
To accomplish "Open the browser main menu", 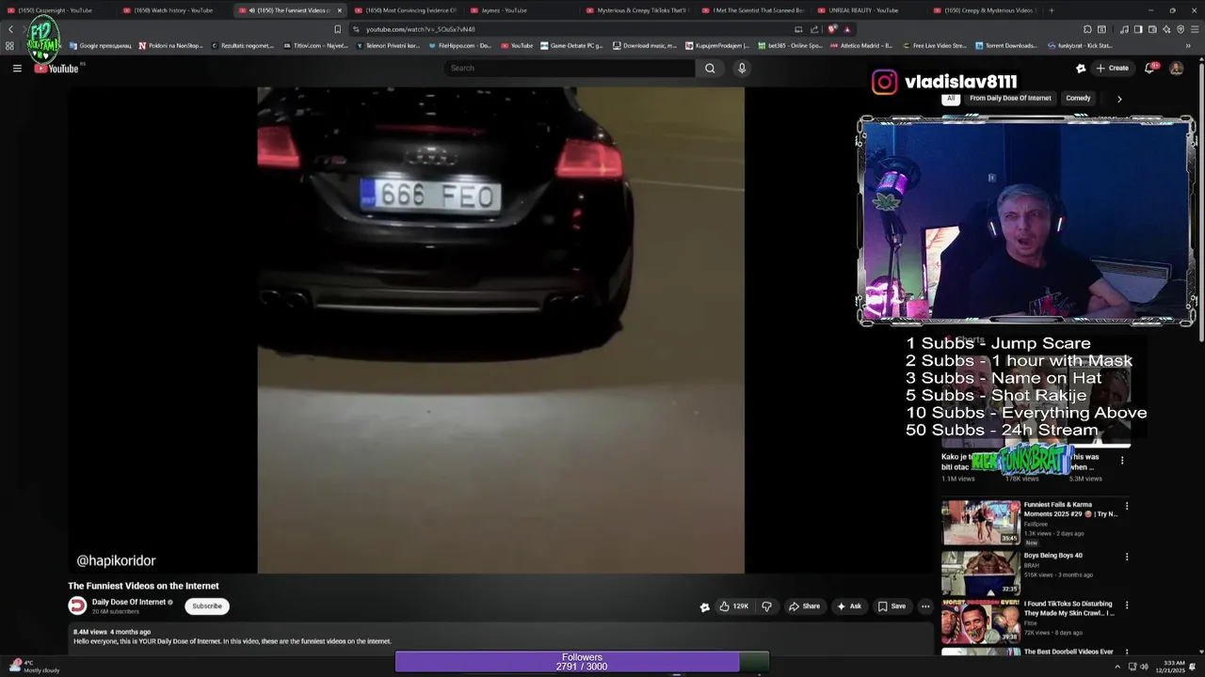I will pyautogui.click(x=1195, y=29).
